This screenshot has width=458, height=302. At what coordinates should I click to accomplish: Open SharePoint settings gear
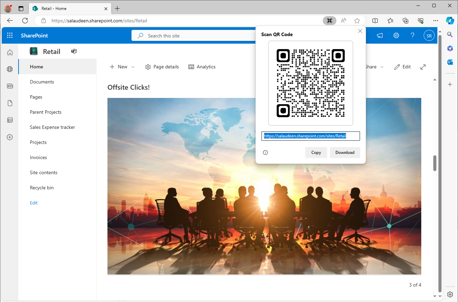pos(396,35)
